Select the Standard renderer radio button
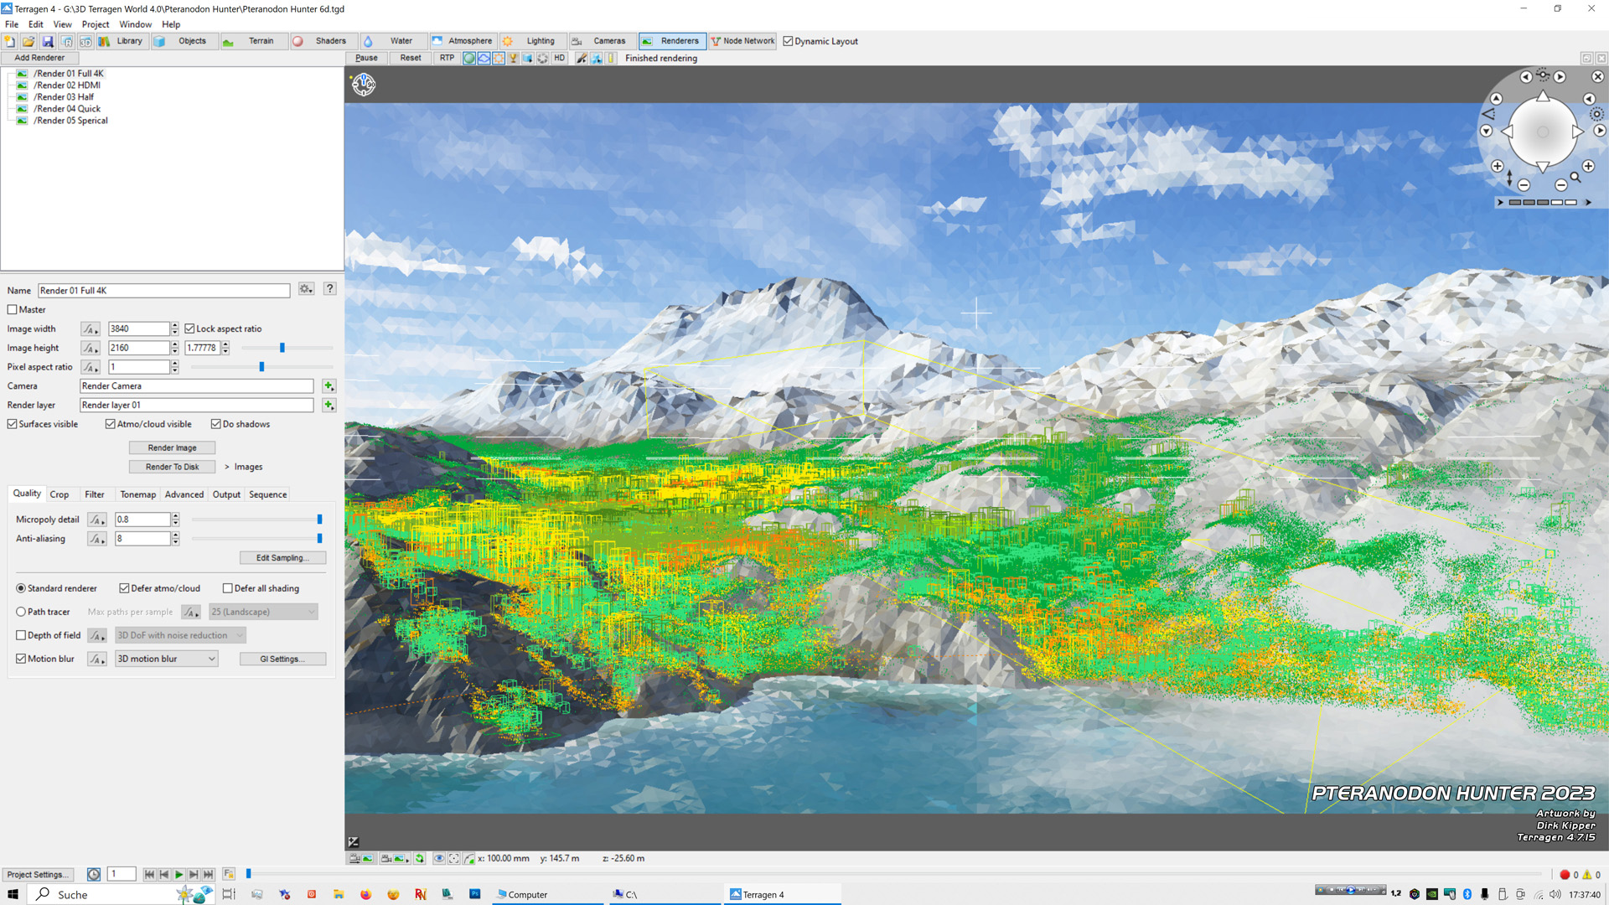The image size is (1609, 905). click(21, 588)
